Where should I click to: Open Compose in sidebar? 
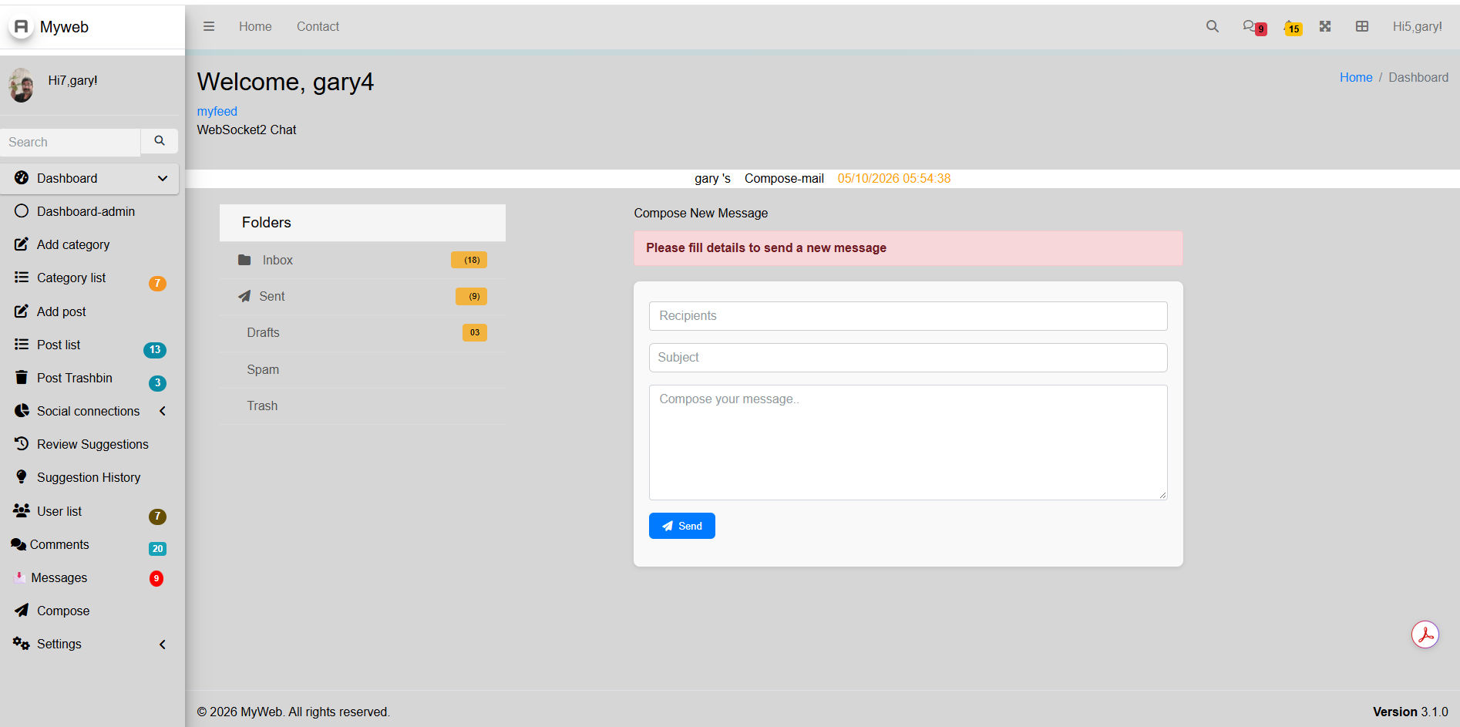[x=89, y=611]
